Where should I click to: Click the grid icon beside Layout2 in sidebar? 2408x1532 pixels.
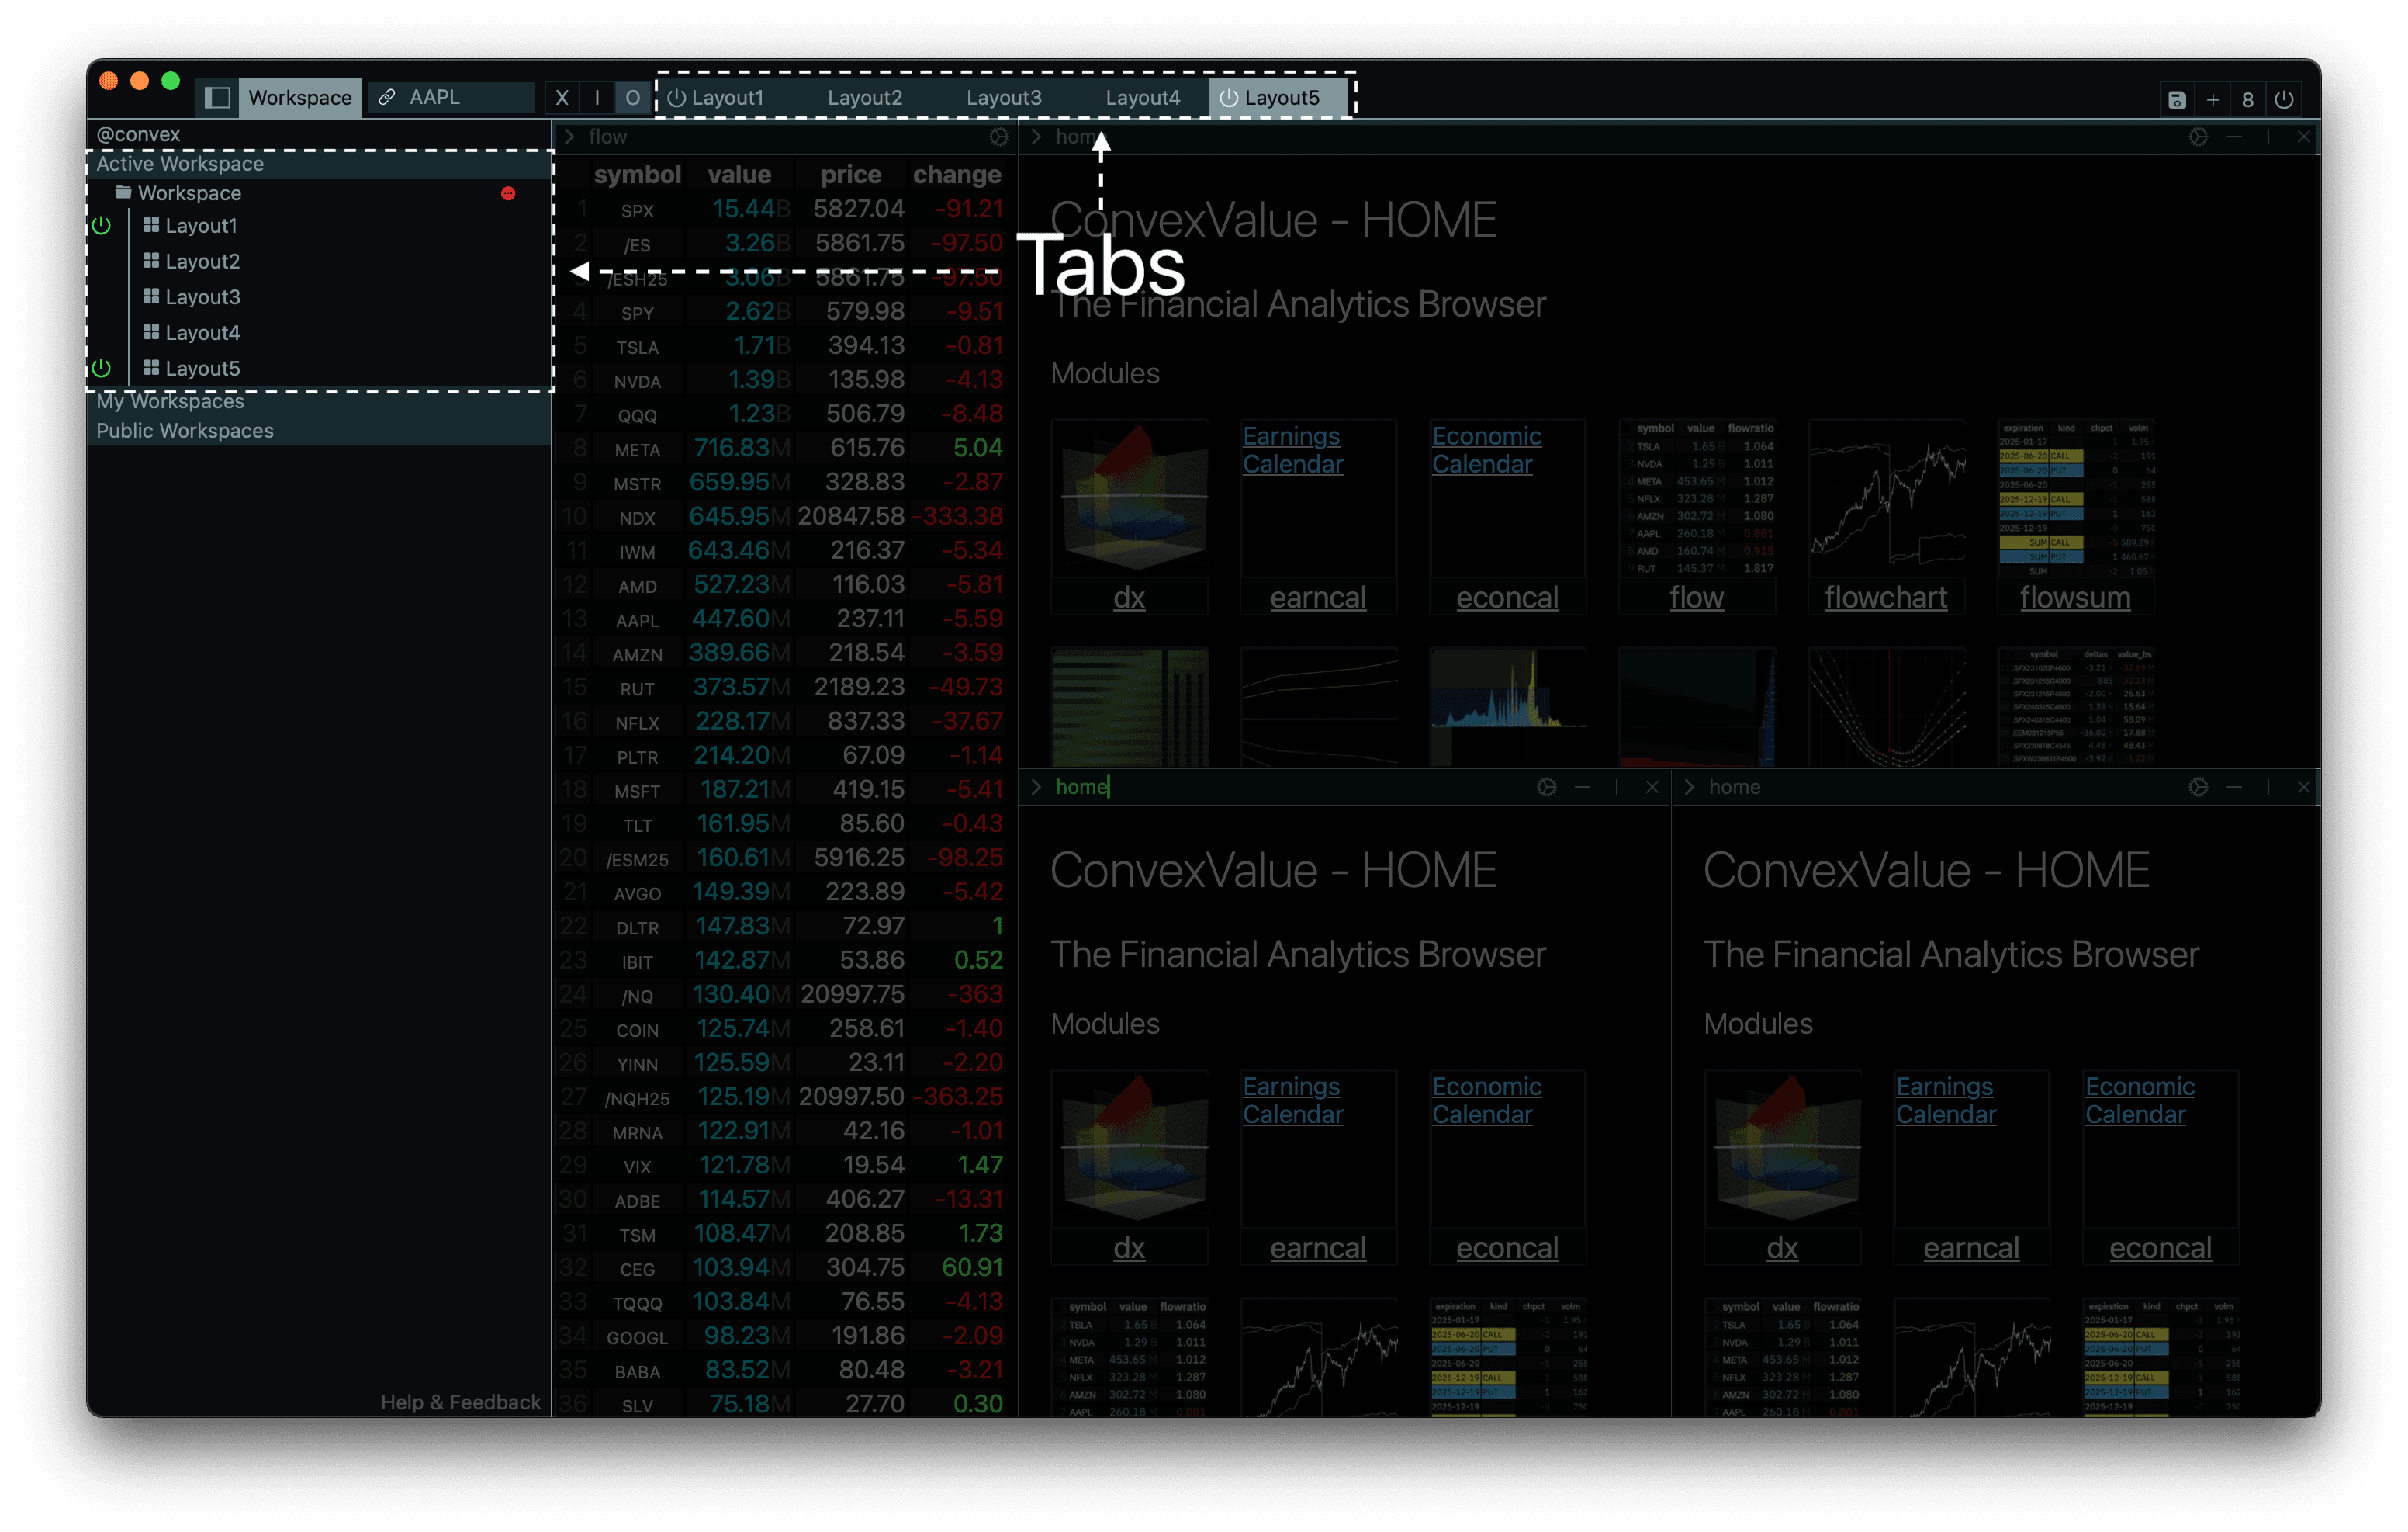(151, 260)
